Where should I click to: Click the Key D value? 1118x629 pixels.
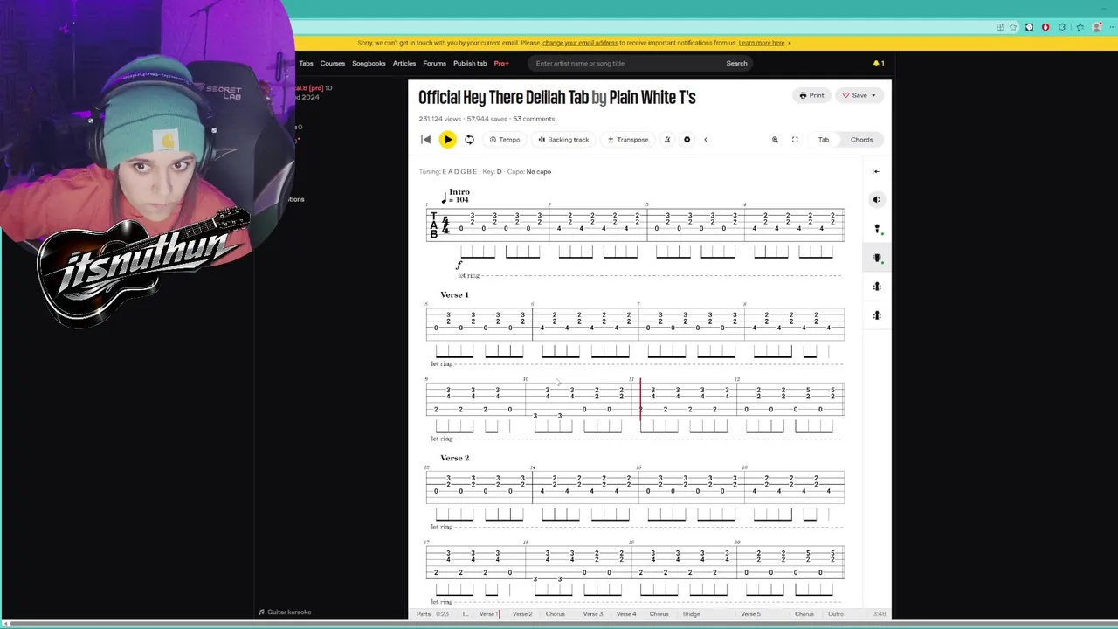point(500,171)
